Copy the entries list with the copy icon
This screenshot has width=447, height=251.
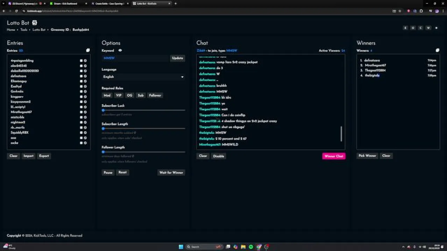click(x=88, y=51)
